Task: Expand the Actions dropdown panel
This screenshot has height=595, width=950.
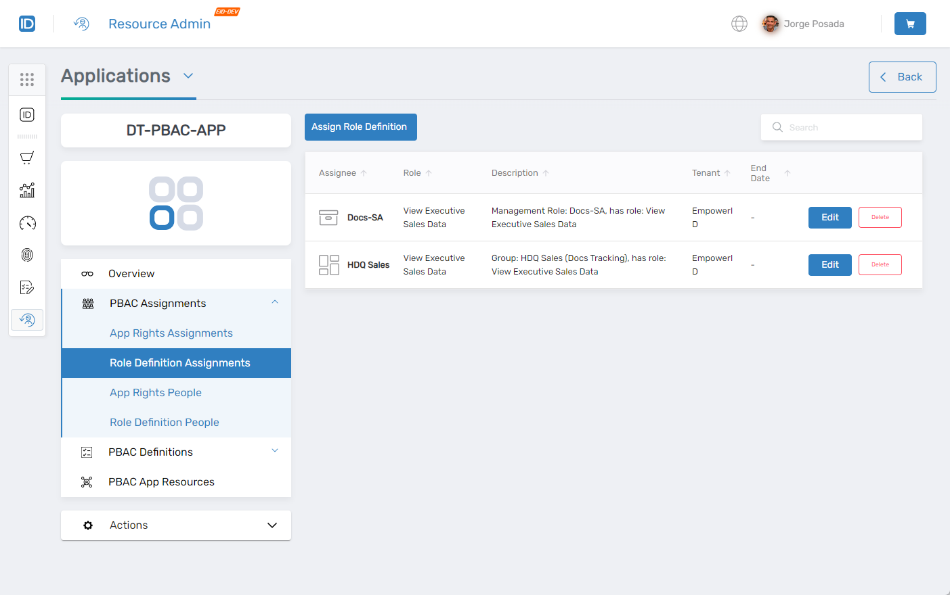Action: (272, 525)
